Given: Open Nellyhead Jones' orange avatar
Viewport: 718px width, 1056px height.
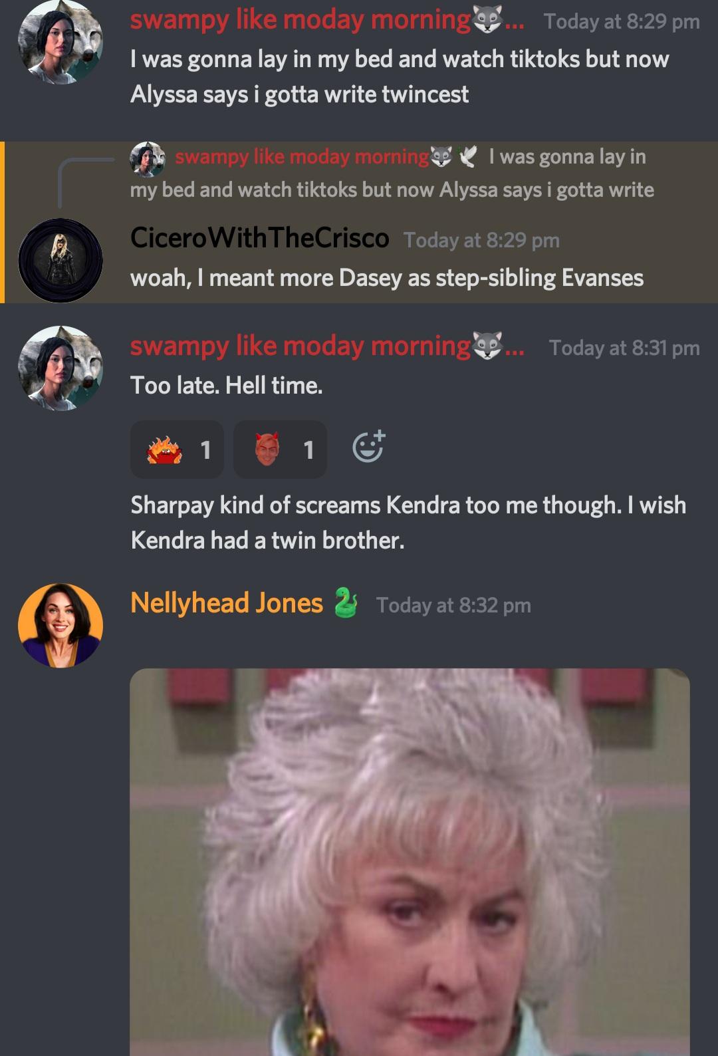Looking at the screenshot, I should (x=60, y=626).
